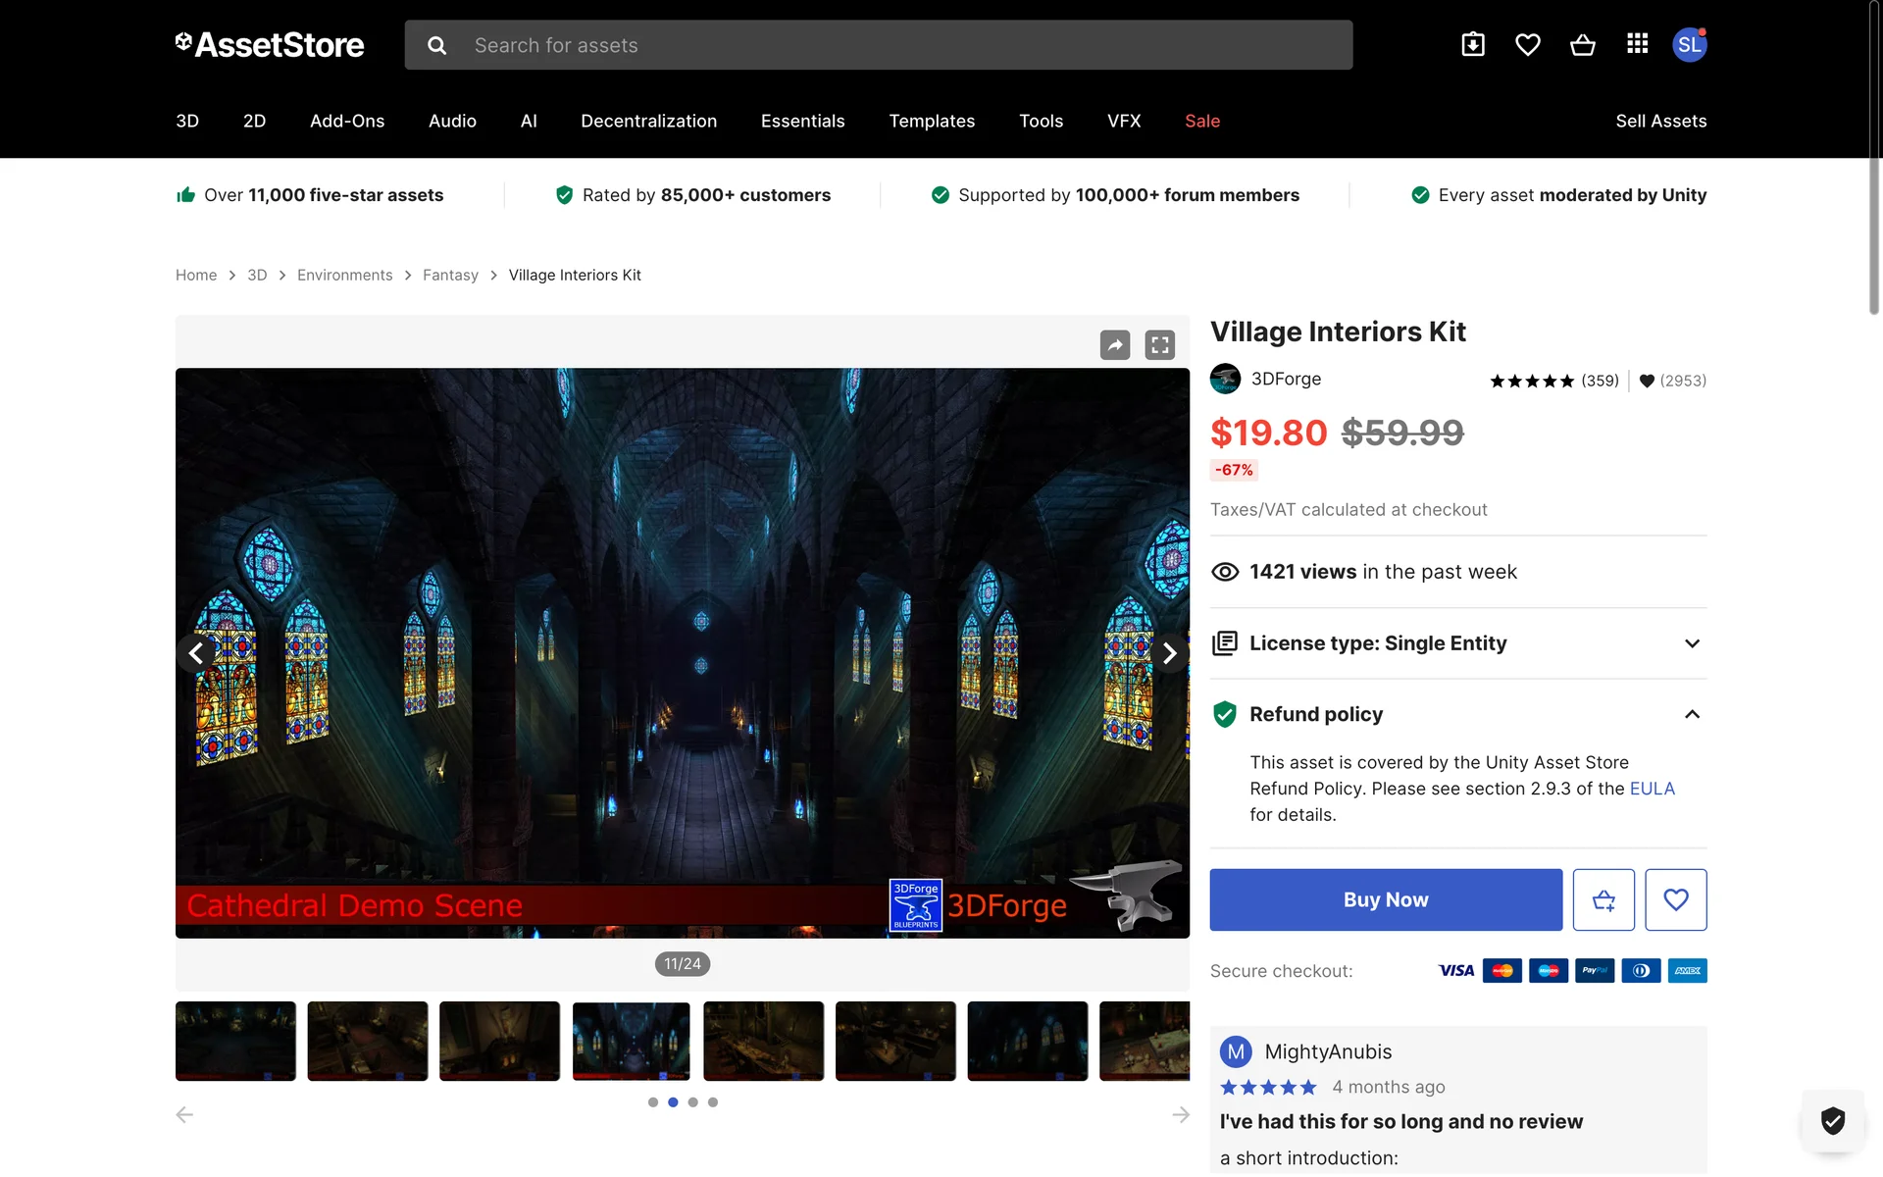Expand the License type dropdown

click(x=1692, y=643)
